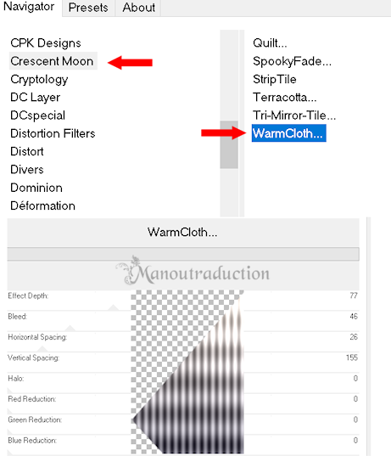Click the Horizontal Spacing slider handle
Screen dimensions: 391x467
(x=42, y=349)
